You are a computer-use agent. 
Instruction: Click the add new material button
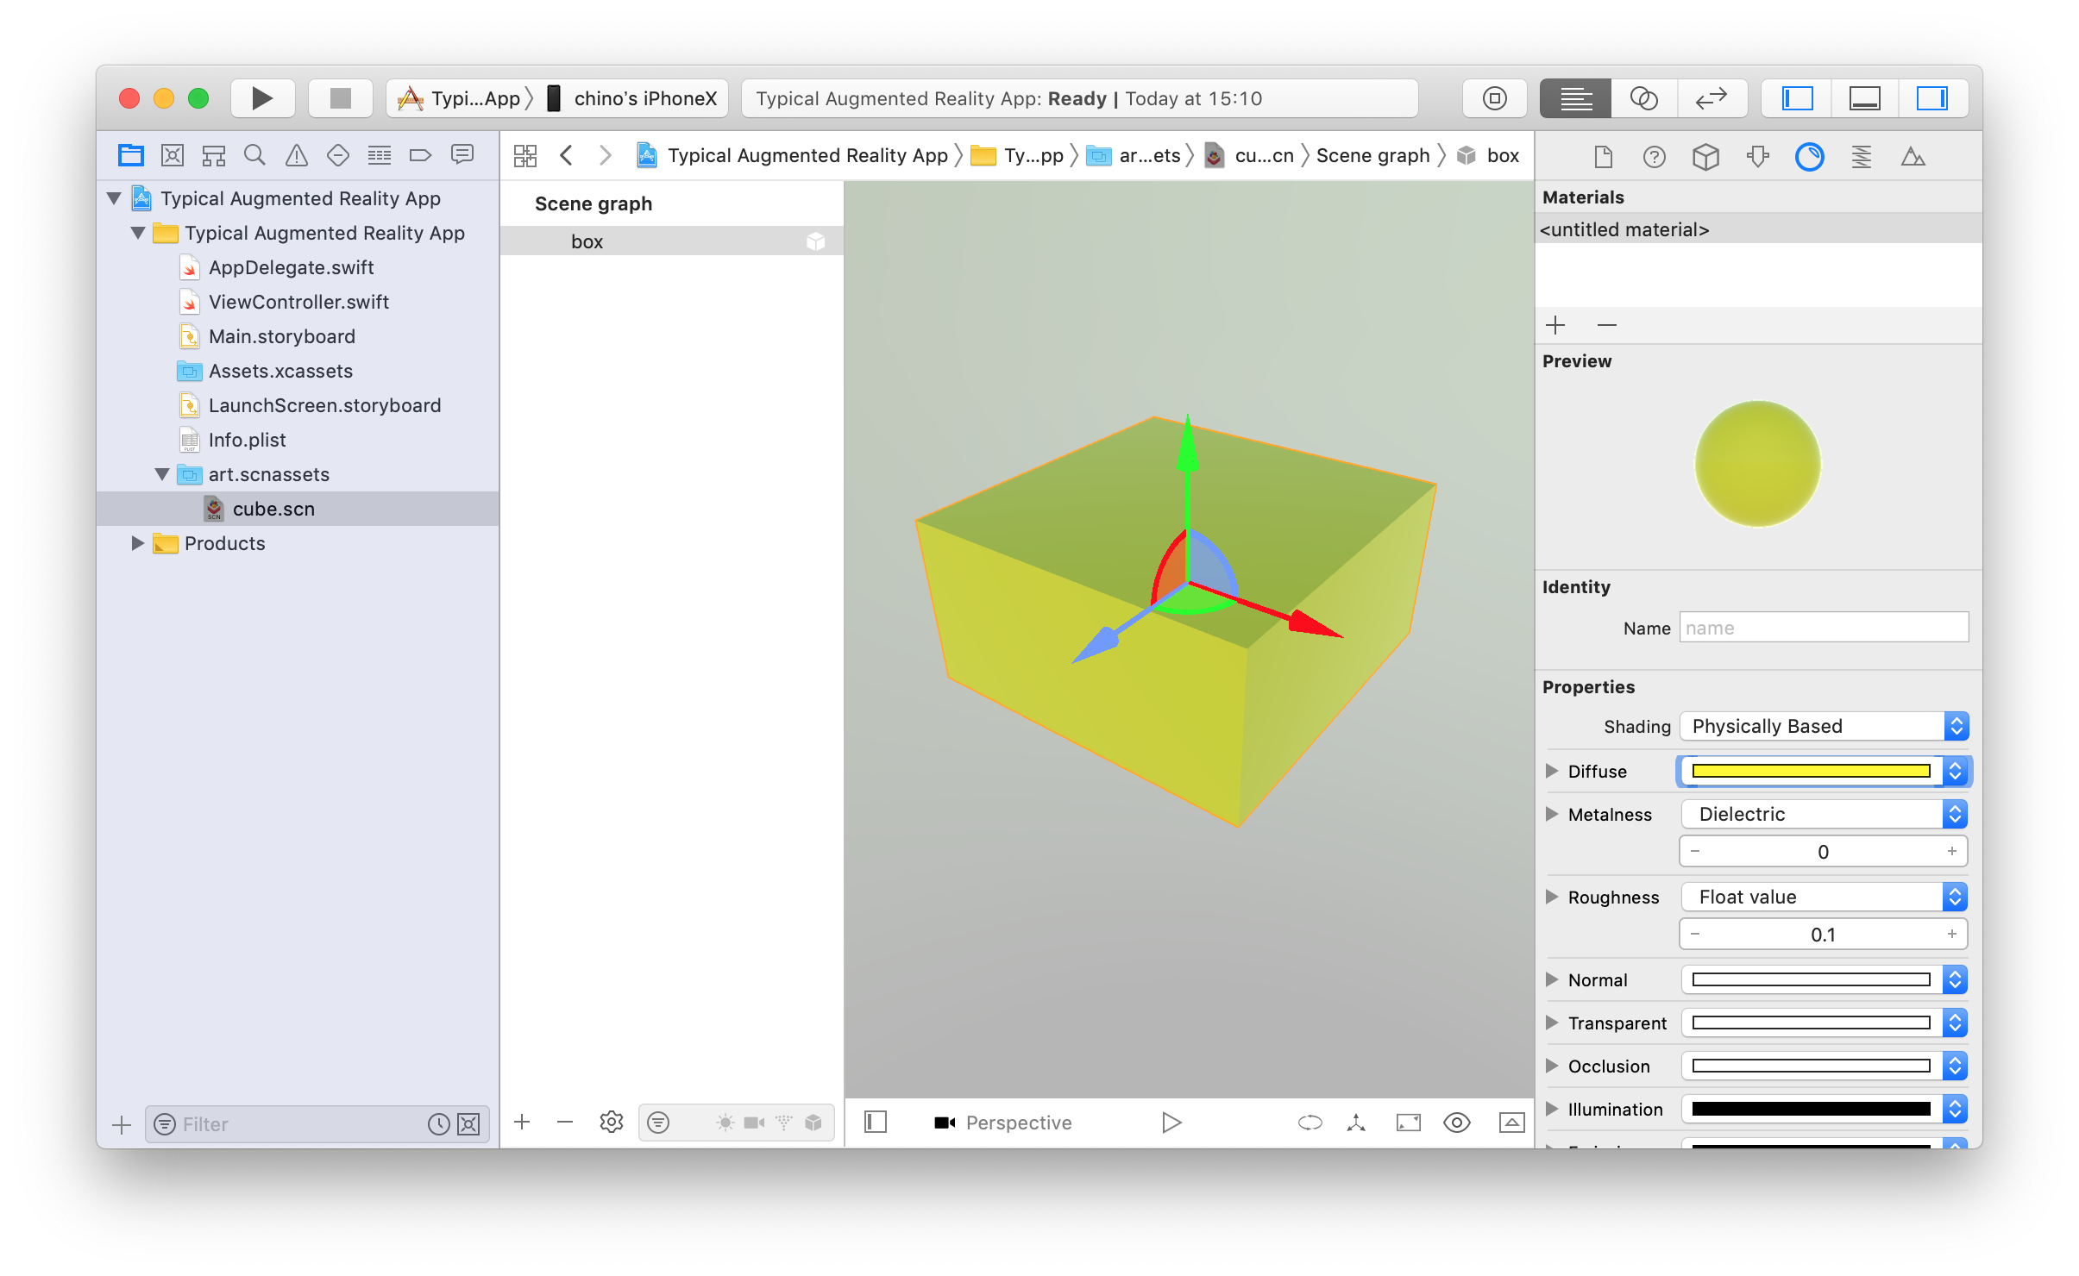coord(1558,325)
